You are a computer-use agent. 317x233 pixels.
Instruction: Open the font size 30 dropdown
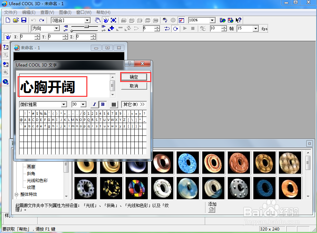click(x=83, y=104)
